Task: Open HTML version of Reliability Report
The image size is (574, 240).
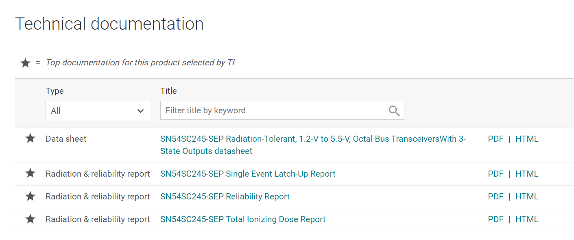Action: tap(527, 197)
